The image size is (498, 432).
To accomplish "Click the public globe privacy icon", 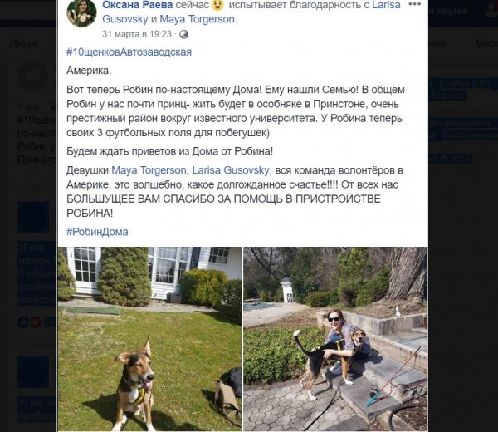I will 184,34.
